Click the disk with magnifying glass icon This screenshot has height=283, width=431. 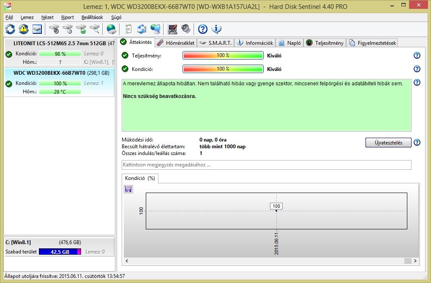click(95, 29)
